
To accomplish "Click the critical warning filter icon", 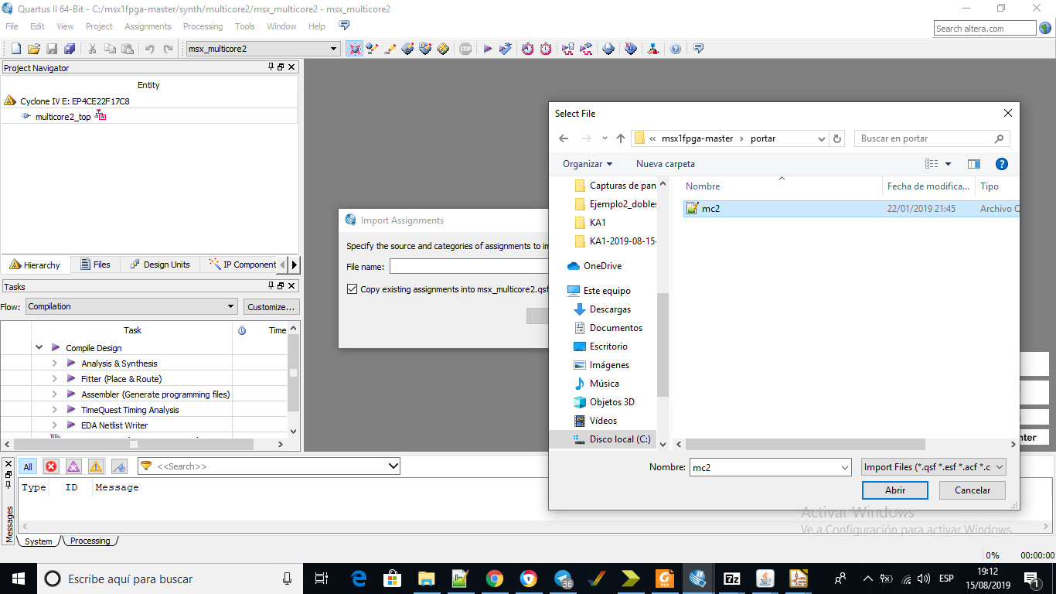I will pos(73,466).
